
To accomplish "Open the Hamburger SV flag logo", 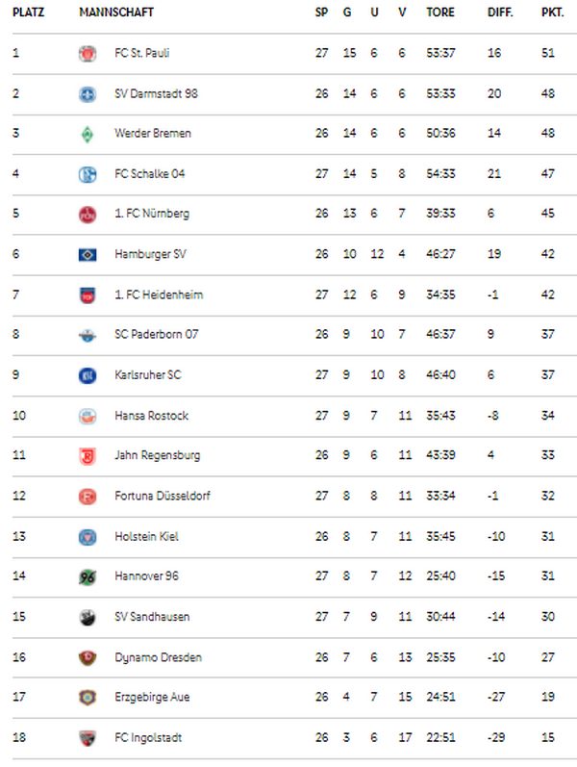I will click(88, 254).
